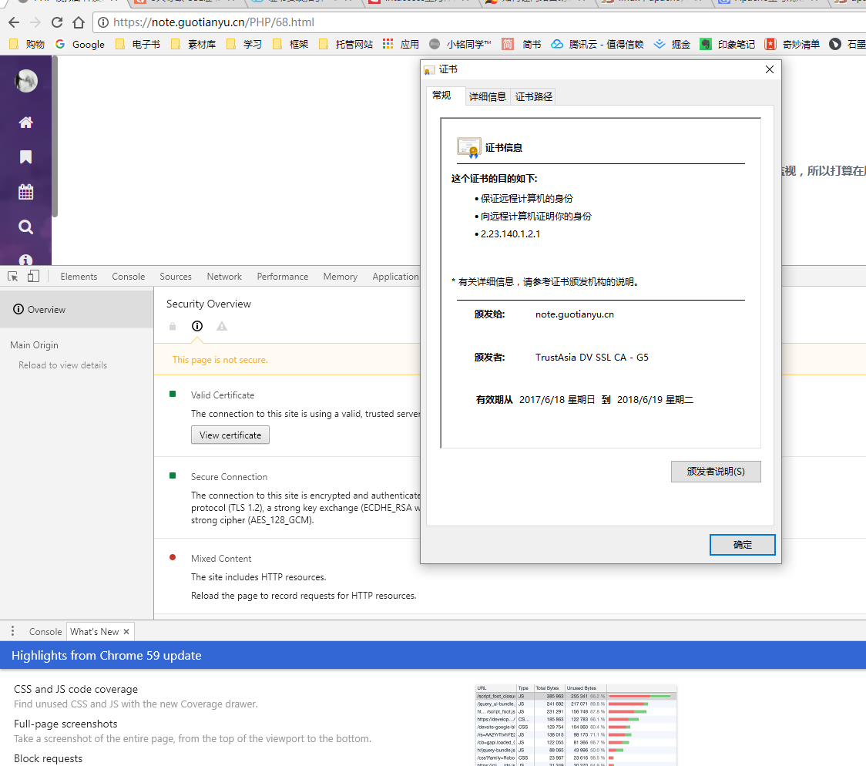Click the browser forward arrow
The image size is (866, 766).
pos(35,22)
